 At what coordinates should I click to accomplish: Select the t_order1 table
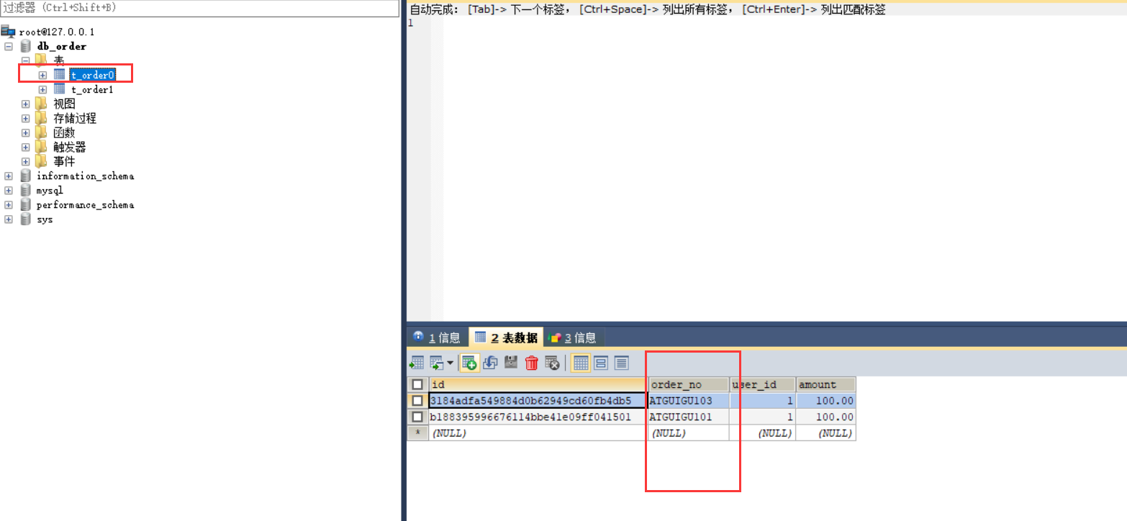pos(92,89)
